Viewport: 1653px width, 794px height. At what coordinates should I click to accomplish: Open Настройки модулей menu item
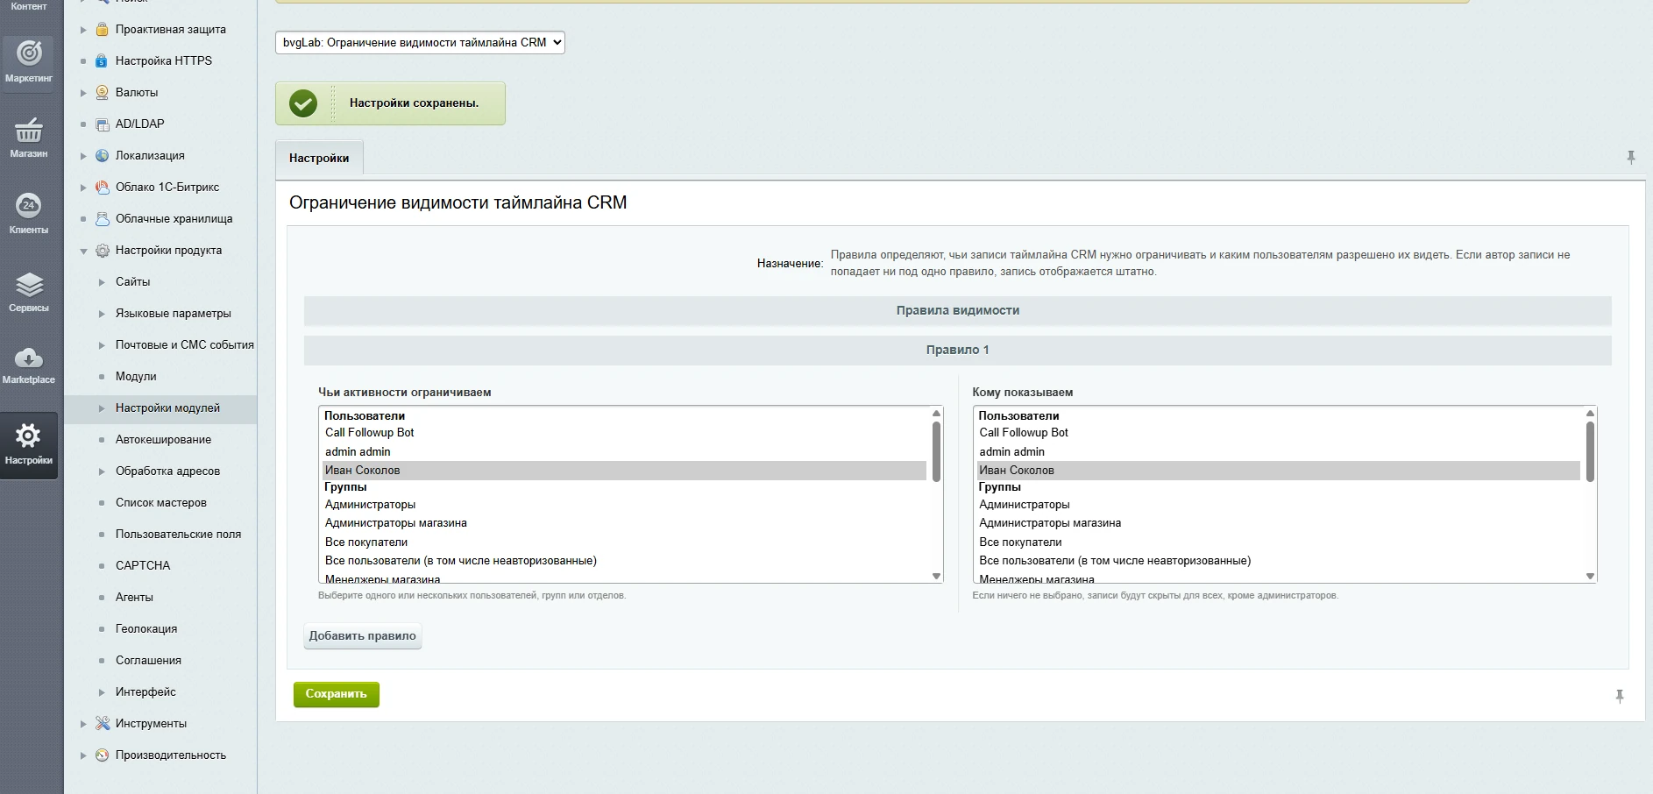click(167, 408)
